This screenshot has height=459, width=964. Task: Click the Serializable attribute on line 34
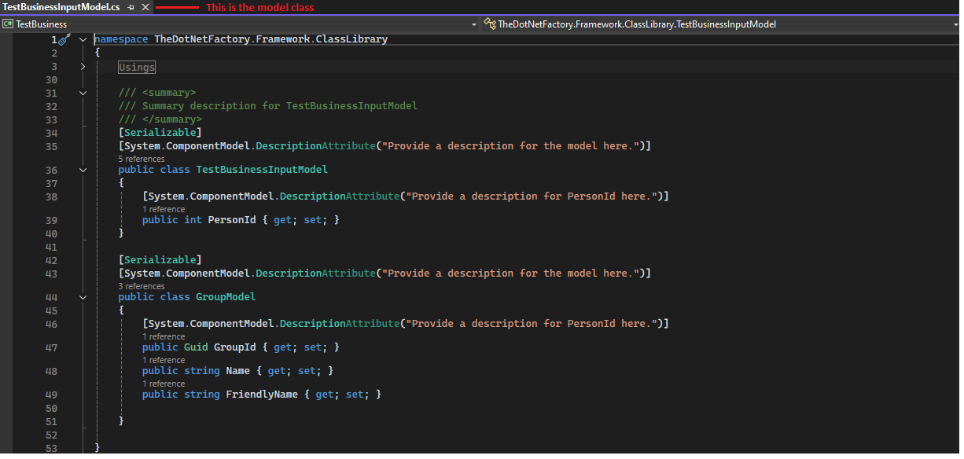[x=160, y=132]
